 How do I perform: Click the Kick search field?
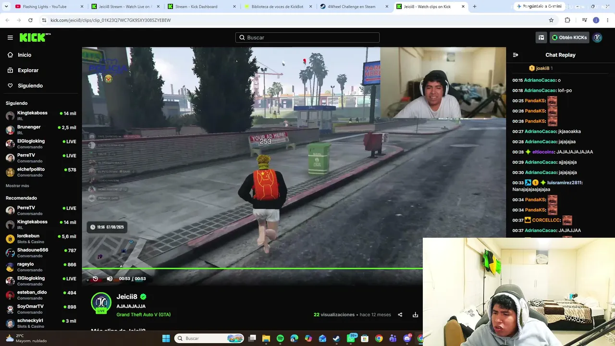coord(307,37)
